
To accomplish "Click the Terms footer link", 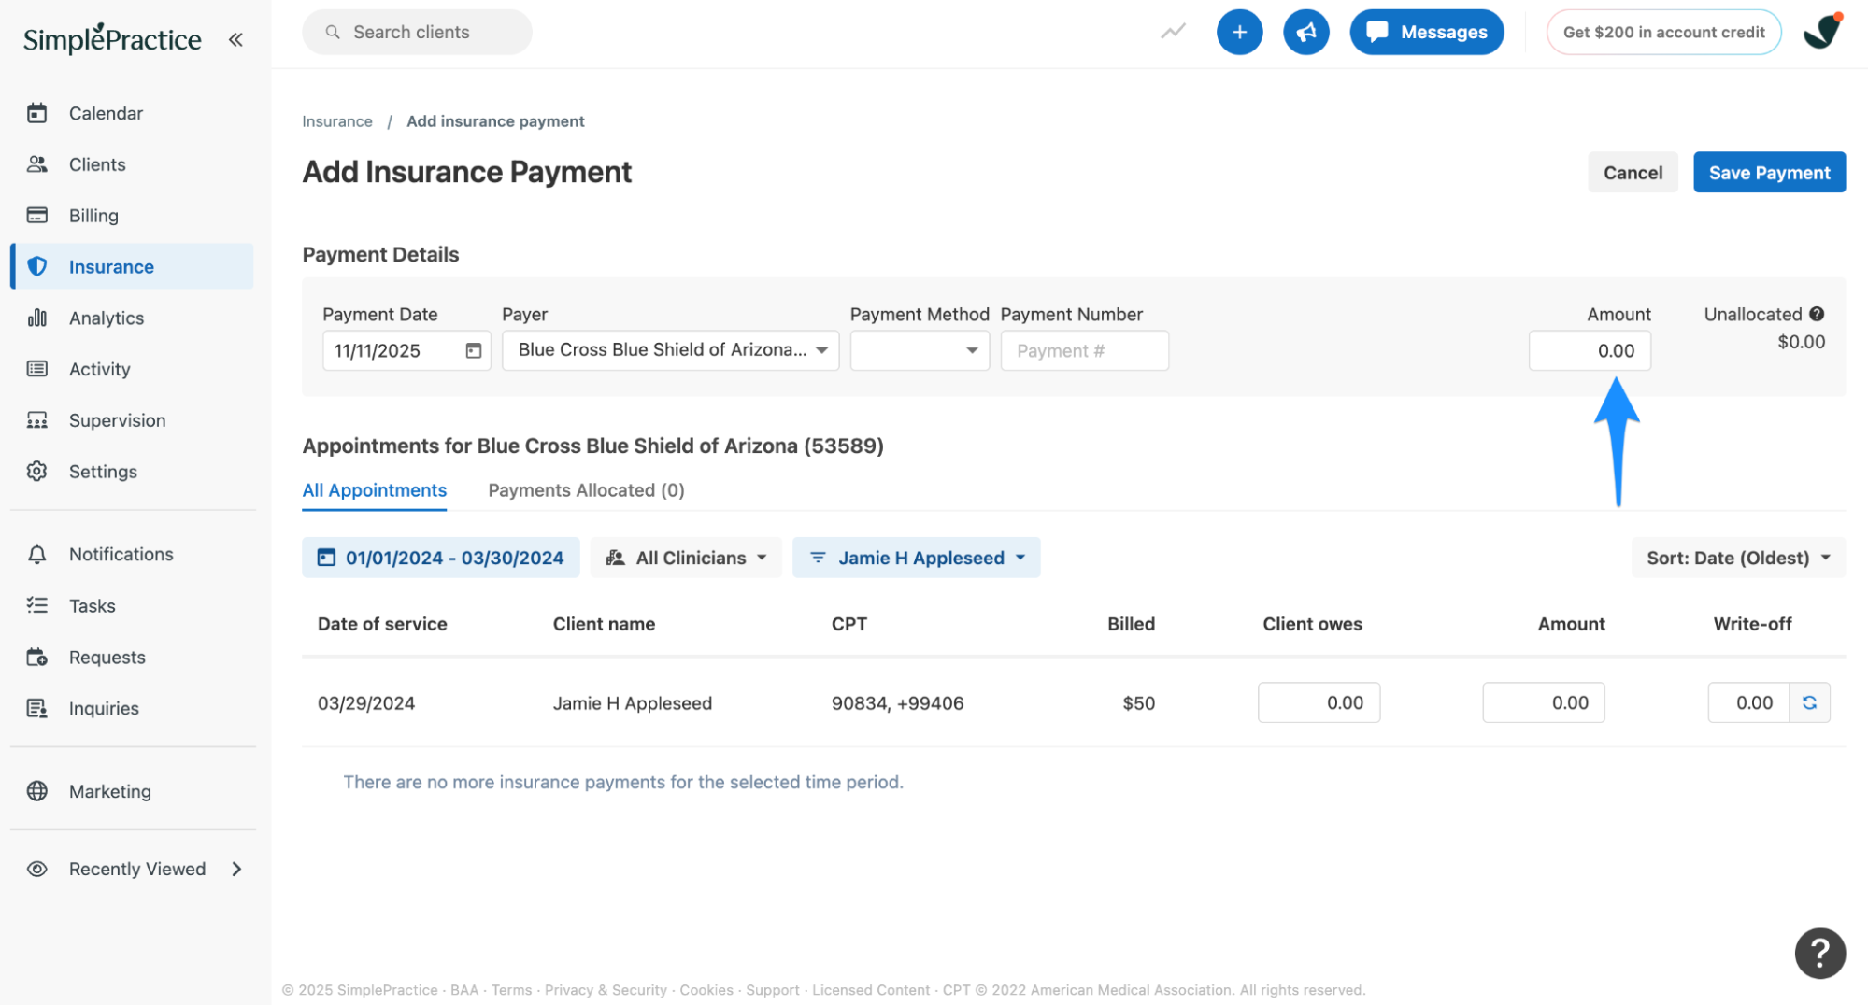I will coord(511,990).
